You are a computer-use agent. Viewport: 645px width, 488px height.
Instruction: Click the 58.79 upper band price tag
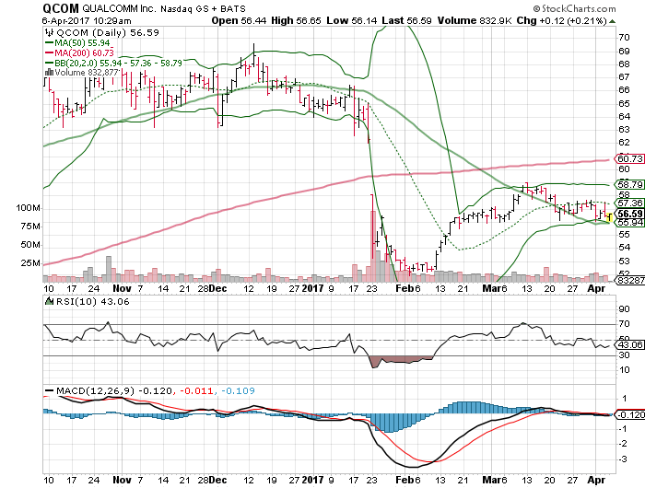(629, 184)
